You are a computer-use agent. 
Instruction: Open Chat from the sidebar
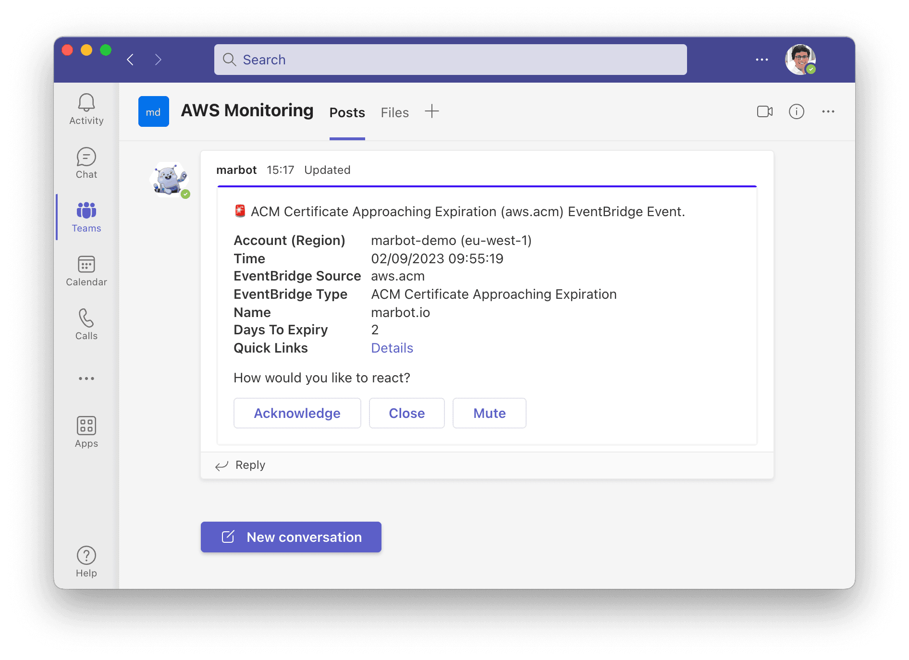pyautogui.click(x=86, y=163)
